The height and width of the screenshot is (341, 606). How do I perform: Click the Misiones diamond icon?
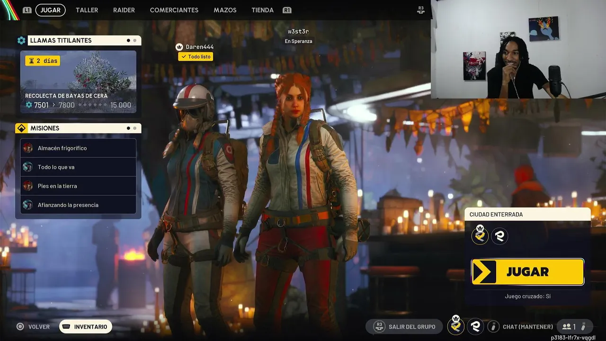pos(21,128)
